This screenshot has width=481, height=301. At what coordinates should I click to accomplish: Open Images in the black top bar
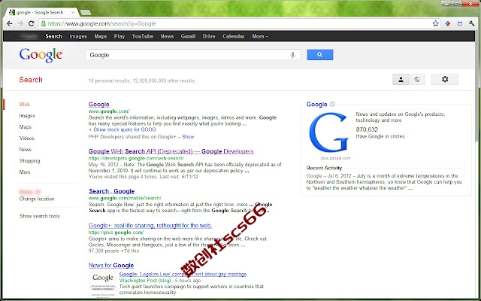tap(78, 36)
